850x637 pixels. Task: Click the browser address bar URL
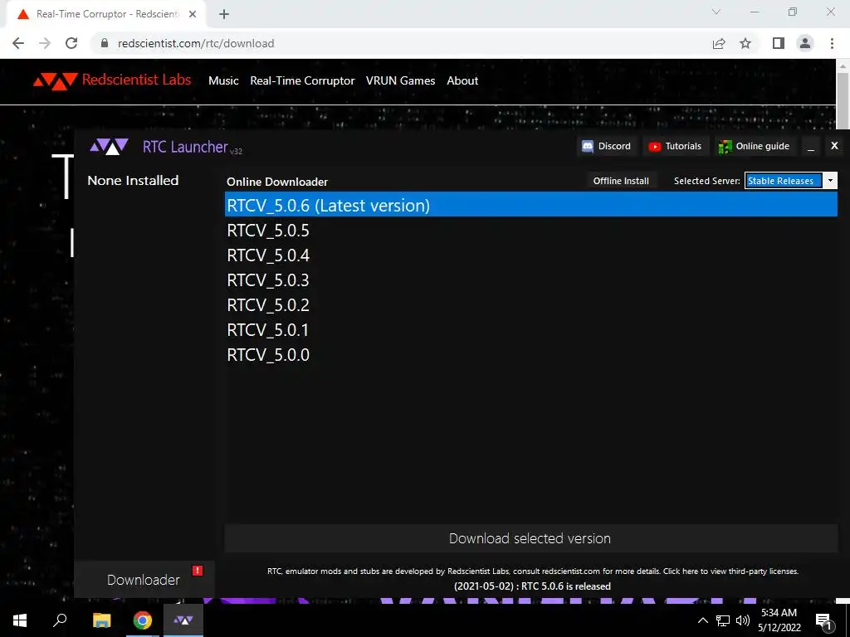pos(196,43)
